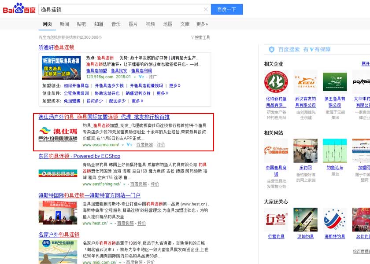
Task: Click the Baidu shield guarantee icon
Action: pyautogui.click(x=272, y=49)
